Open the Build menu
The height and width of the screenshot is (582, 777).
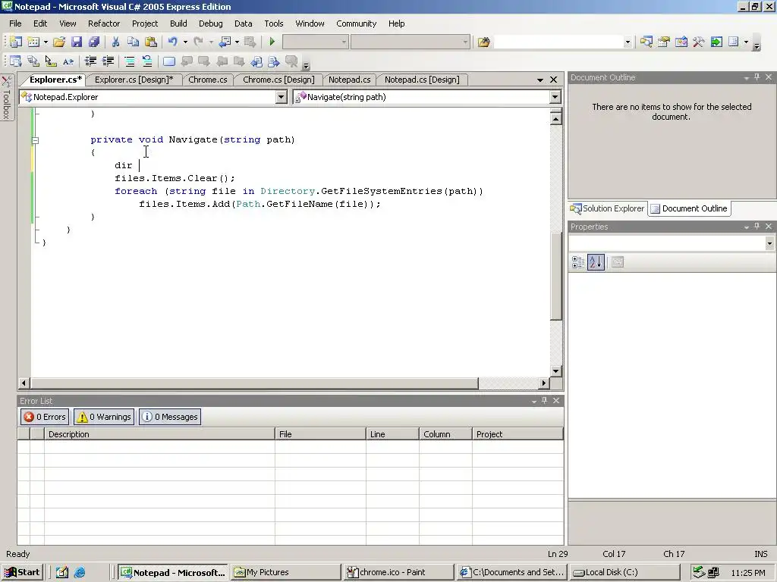click(x=178, y=23)
